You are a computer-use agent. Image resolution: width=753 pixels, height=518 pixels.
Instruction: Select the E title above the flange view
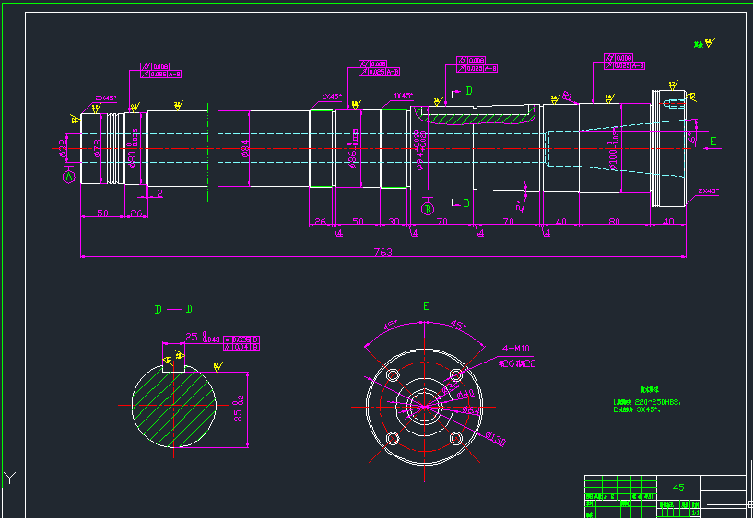coord(427,306)
